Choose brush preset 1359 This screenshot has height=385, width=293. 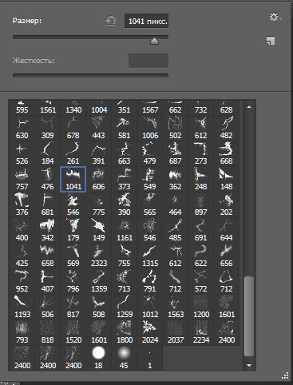click(98, 282)
